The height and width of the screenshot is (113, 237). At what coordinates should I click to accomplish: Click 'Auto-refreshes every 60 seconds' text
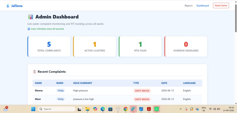tap(47, 29)
